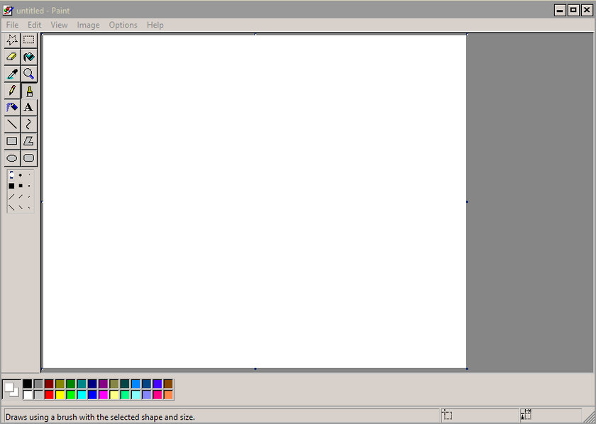Select the dark gray color swatch

pyautogui.click(x=38, y=384)
